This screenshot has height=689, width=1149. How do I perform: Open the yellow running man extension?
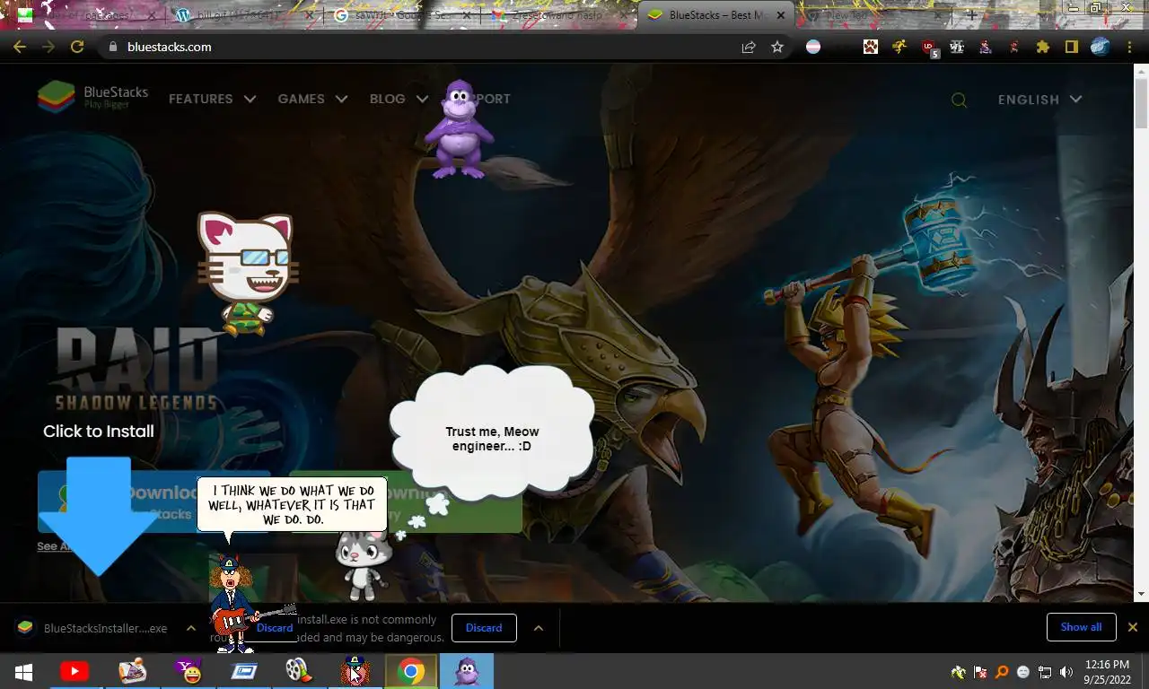click(x=899, y=47)
